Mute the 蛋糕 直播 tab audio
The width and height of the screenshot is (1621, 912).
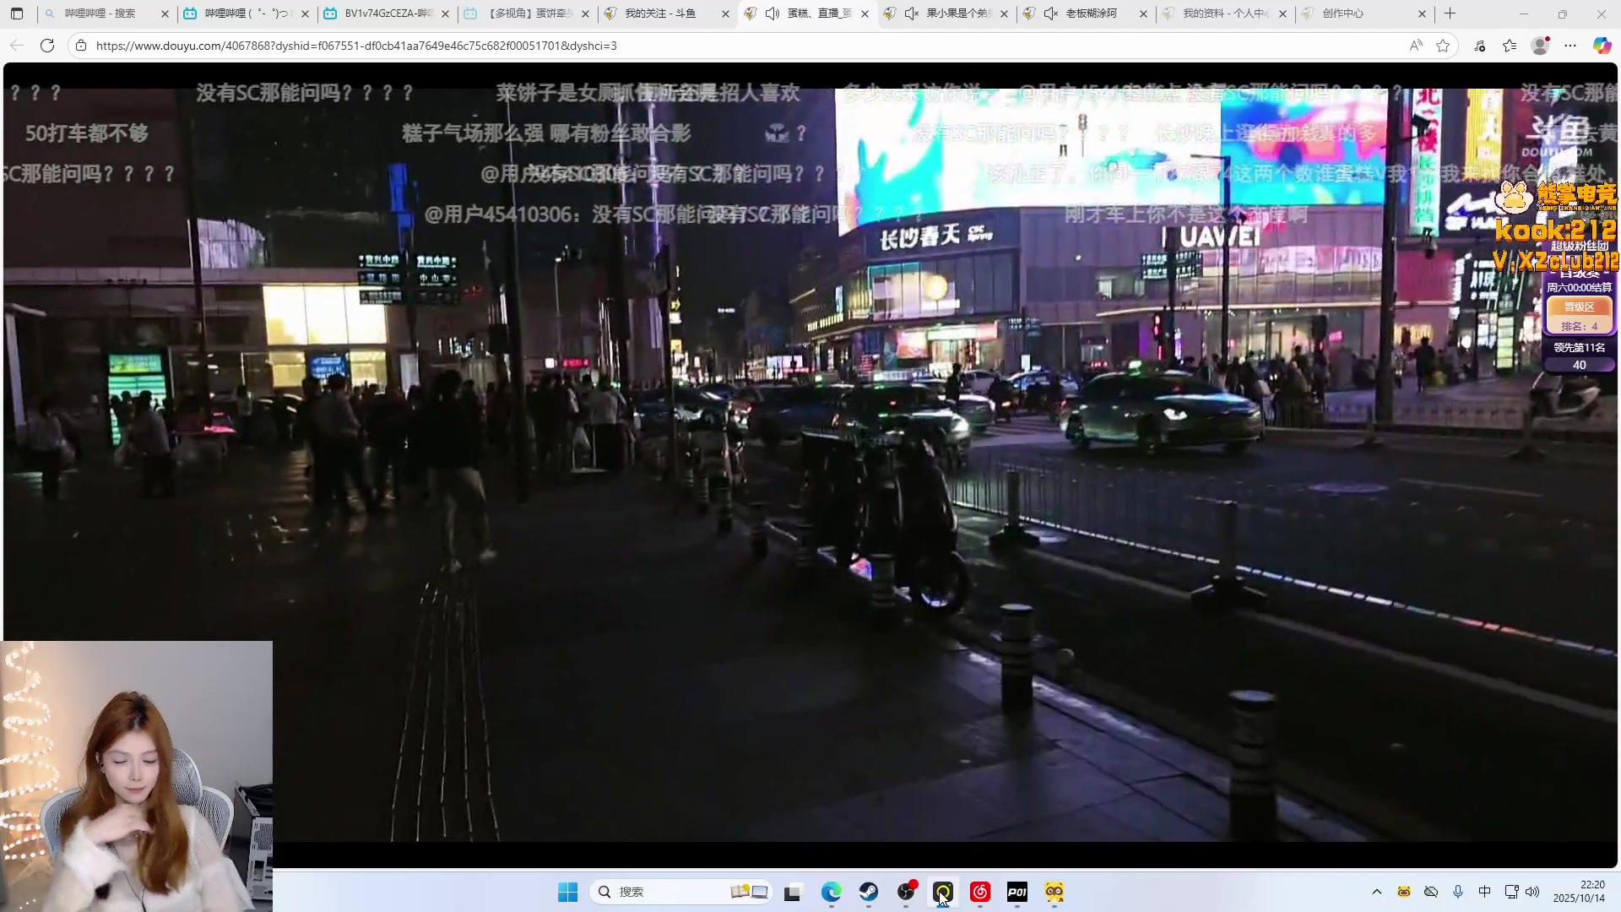coord(772,14)
